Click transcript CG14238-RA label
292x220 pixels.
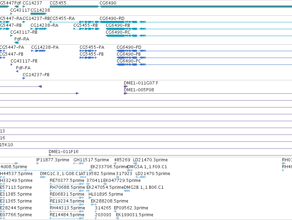[44, 25]
